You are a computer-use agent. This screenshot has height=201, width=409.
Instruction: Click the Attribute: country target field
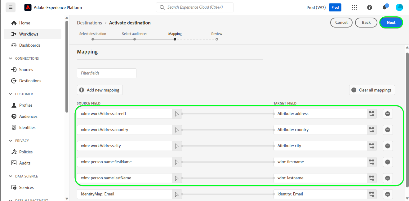(320, 130)
